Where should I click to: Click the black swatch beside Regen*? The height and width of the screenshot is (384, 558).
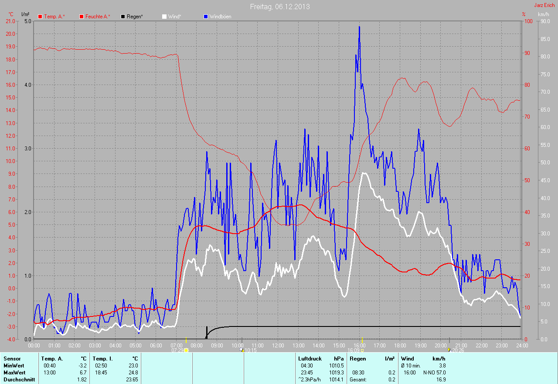(123, 17)
